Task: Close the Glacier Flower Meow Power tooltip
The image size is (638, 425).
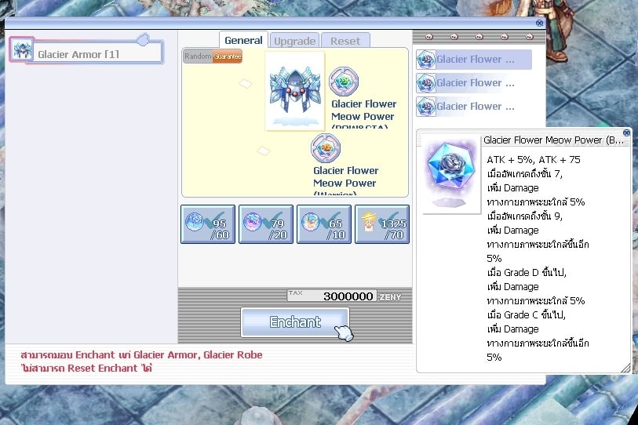Action: pos(626,133)
